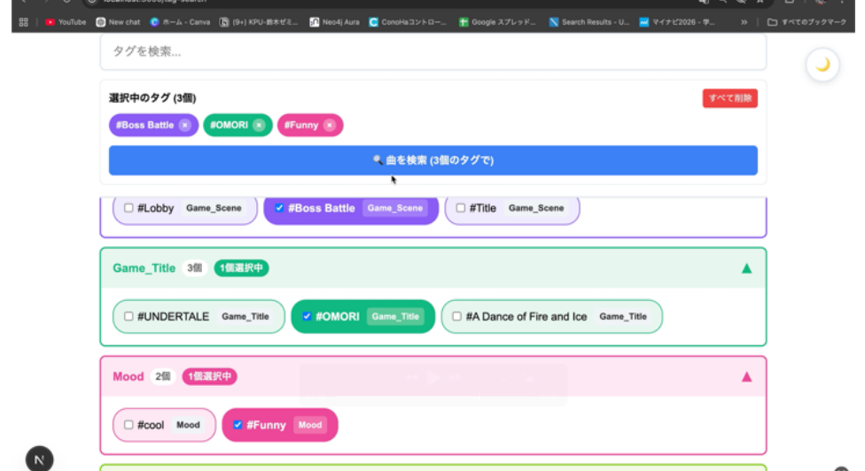865x471 pixels.
Task: Check the #cool mood checkbox
Action: (129, 425)
